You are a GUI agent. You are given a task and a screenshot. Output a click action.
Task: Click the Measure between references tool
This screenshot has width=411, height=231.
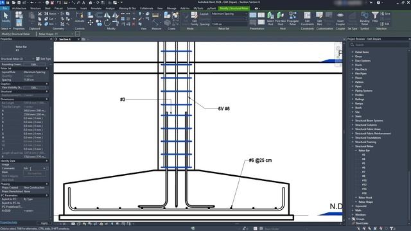155,15
